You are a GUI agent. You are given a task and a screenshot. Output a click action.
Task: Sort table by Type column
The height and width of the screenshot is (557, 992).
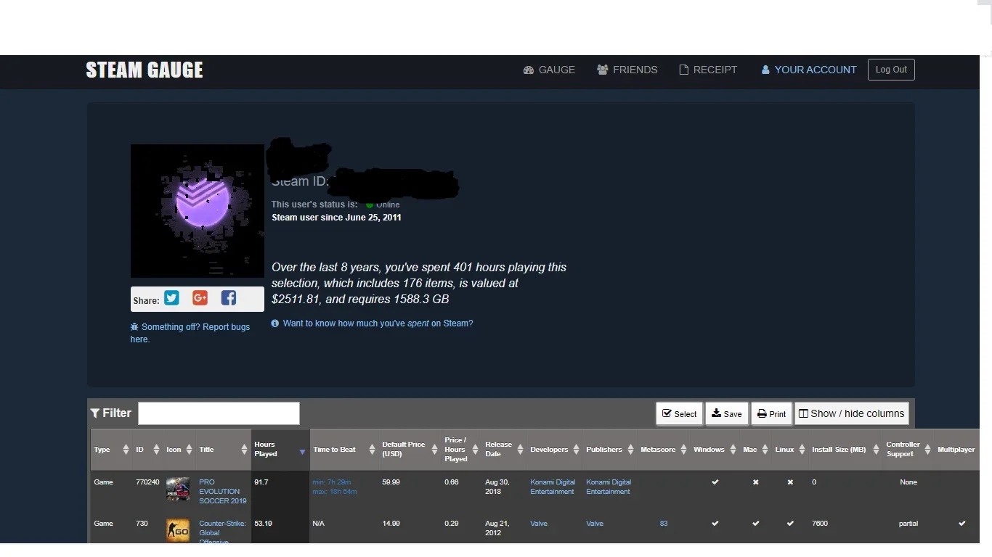pyautogui.click(x=111, y=450)
